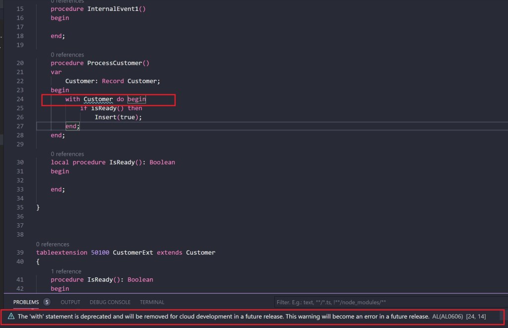Switch to the Debug Console tab
The image size is (508, 328).
pos(110,302)
